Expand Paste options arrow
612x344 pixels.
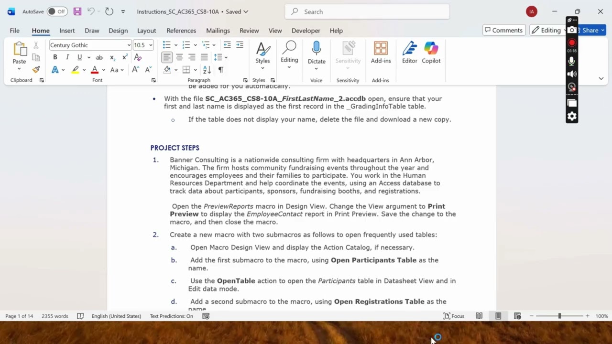pos(19,69)
